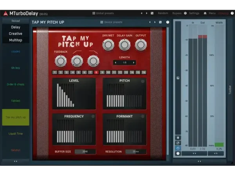Toggle meter power button icon

coord(178,148)
